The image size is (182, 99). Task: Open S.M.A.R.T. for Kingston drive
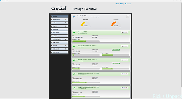[124, 74]
